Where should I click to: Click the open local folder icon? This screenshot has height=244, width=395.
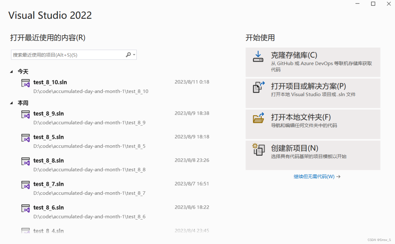(x=259, y=118)
